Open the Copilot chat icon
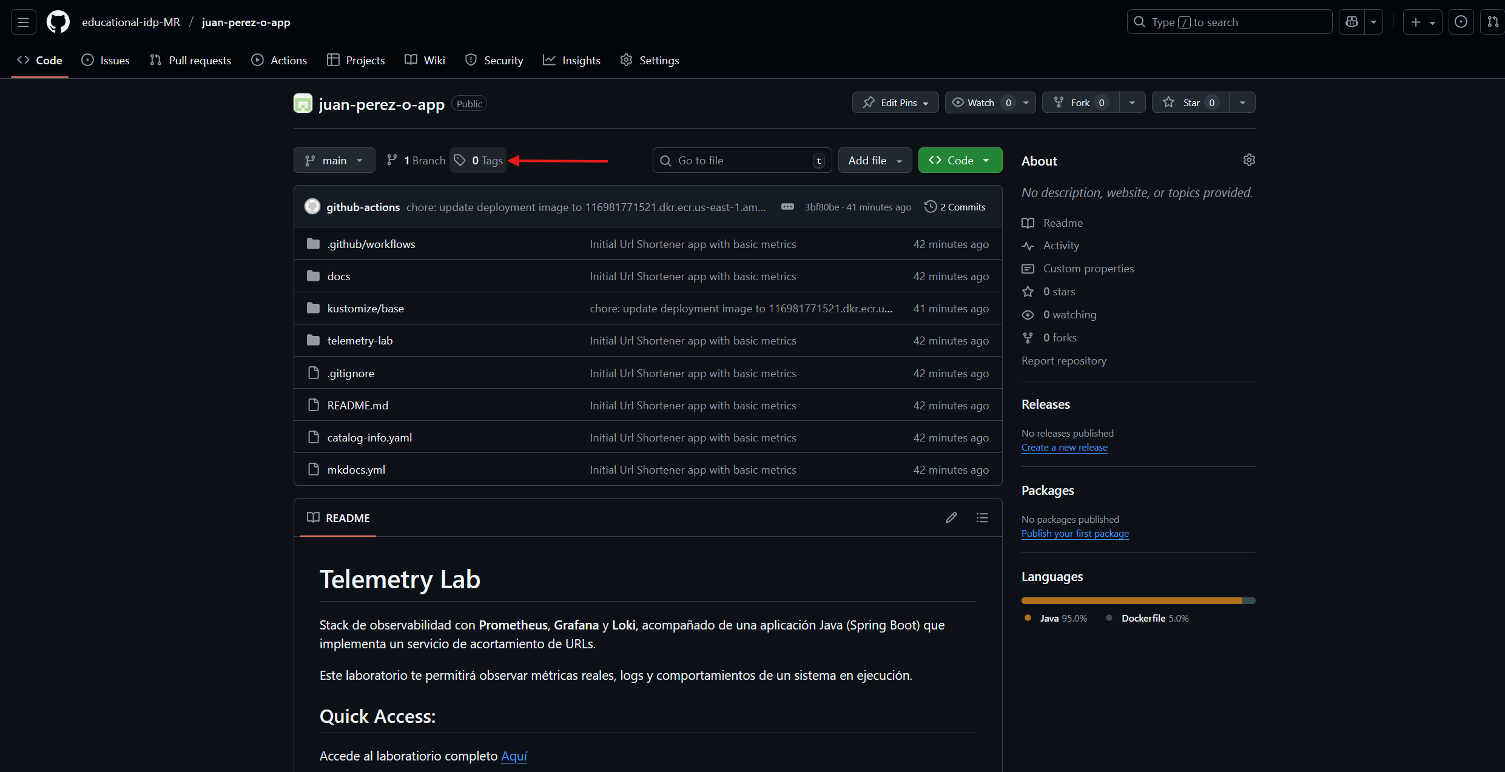Screen dimensions: 1505x772 point(1352,22)
